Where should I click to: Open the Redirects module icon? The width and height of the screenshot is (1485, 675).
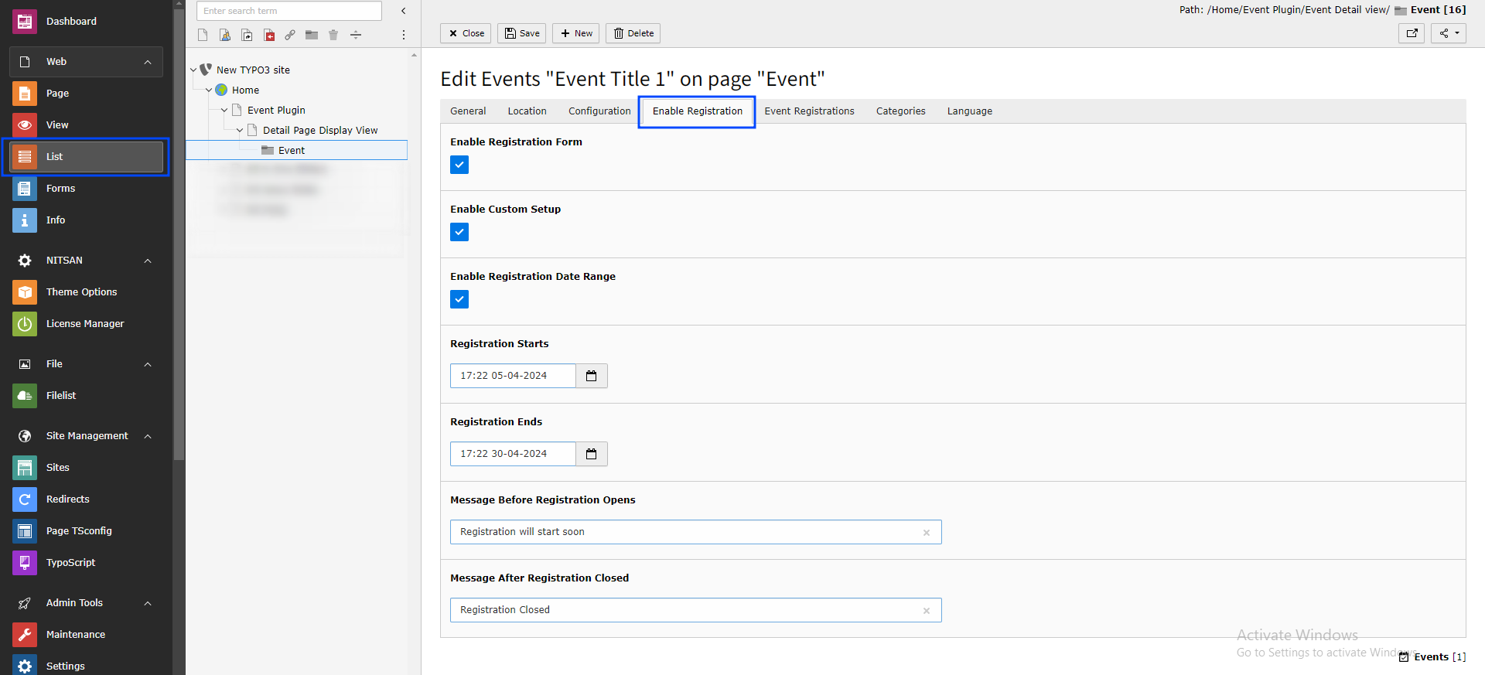[25, 499]
